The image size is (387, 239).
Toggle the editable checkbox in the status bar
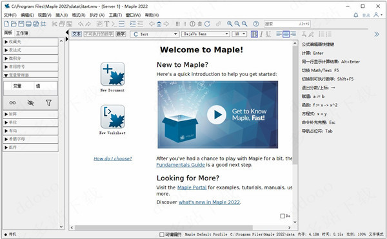pyautogui.click(x=162, y=234)
